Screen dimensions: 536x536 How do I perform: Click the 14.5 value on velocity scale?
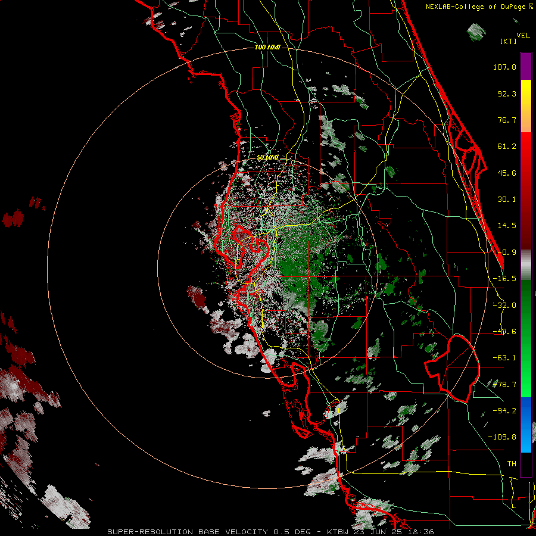pos(507,226)
